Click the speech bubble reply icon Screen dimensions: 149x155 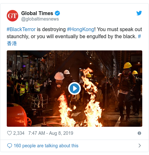(x=10, y=146)
